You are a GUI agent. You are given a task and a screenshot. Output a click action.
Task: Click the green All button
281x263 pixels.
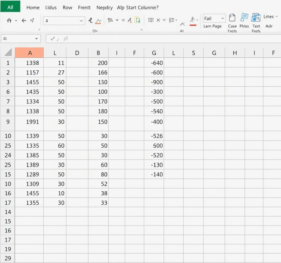pyautogui.click(x=10, y=7)
